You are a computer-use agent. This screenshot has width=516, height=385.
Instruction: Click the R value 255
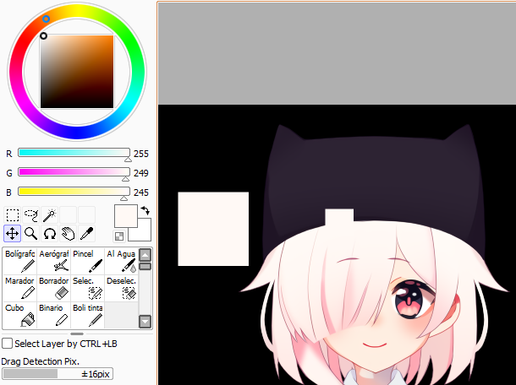[x=141, y=154]
